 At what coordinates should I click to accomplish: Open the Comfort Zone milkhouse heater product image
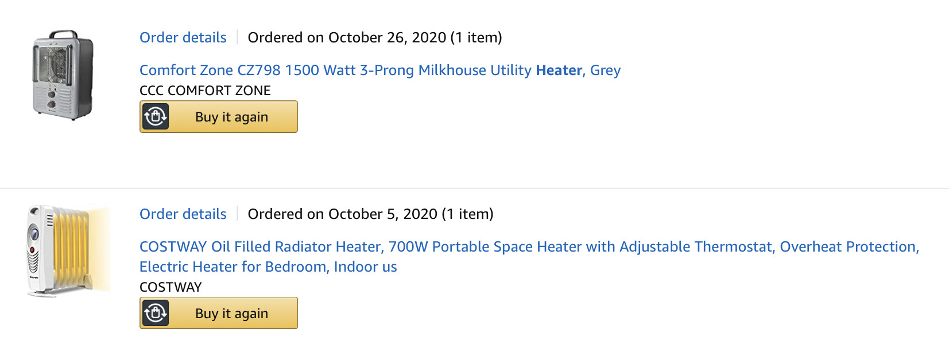(x=63, y=75)
